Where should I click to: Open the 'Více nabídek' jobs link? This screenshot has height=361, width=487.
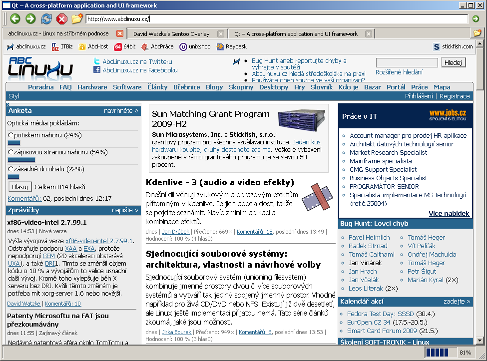click(449, 213)
